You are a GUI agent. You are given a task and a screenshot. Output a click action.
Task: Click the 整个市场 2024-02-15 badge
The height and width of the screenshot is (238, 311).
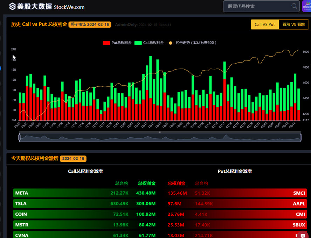pos(90,24)
